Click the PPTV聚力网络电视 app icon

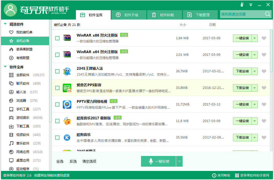point(67,104)
